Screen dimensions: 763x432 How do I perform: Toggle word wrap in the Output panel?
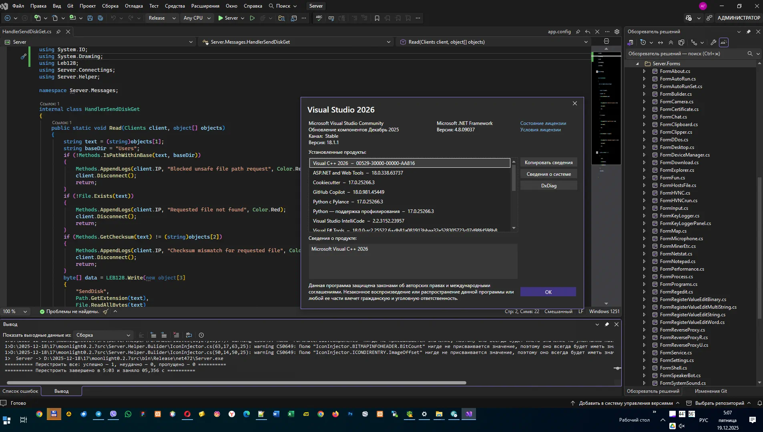point(189,335)
